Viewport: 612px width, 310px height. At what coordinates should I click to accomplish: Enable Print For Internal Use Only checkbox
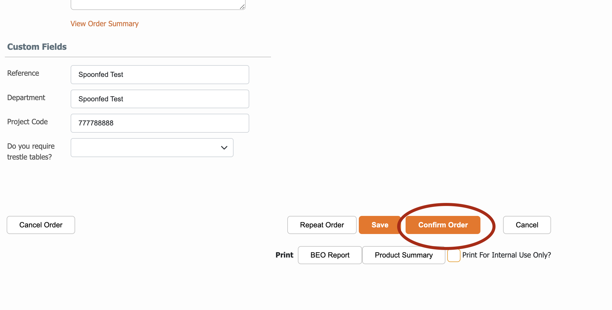pyautogui.click(x=454, y=255)
